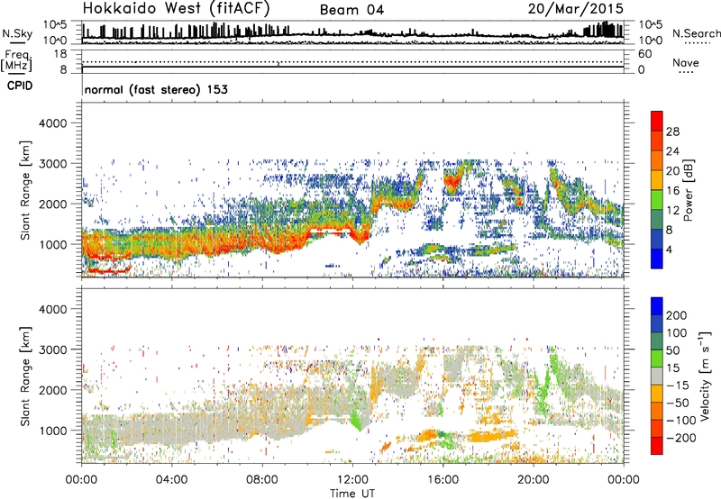Select the -100 label on the velocity colorbar
Screen dimensions: 721x499
[681, 421]
